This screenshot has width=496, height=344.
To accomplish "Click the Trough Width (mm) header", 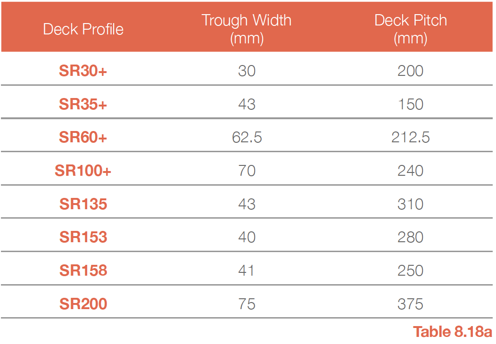I will click(x=247, y=29).
